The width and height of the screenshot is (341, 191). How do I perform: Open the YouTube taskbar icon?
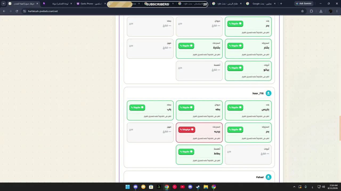click(182, 187)
